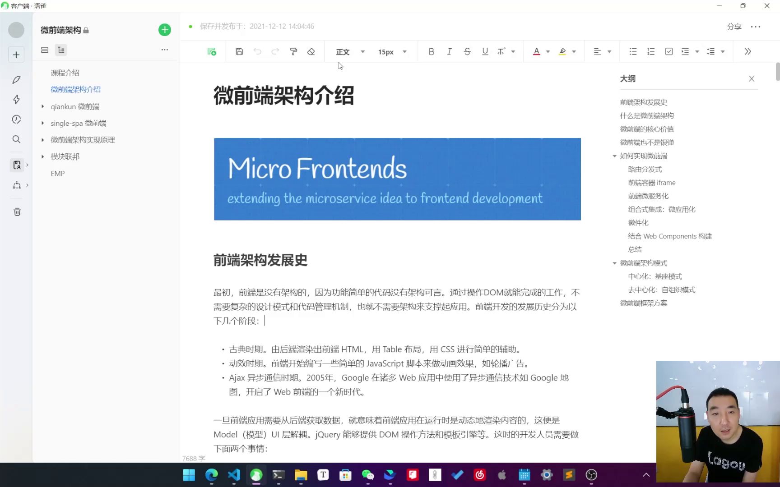The height and width of the screenshot is (487, 780).
Task: Apply the yellow highlight color
Action: click(562, 51)
